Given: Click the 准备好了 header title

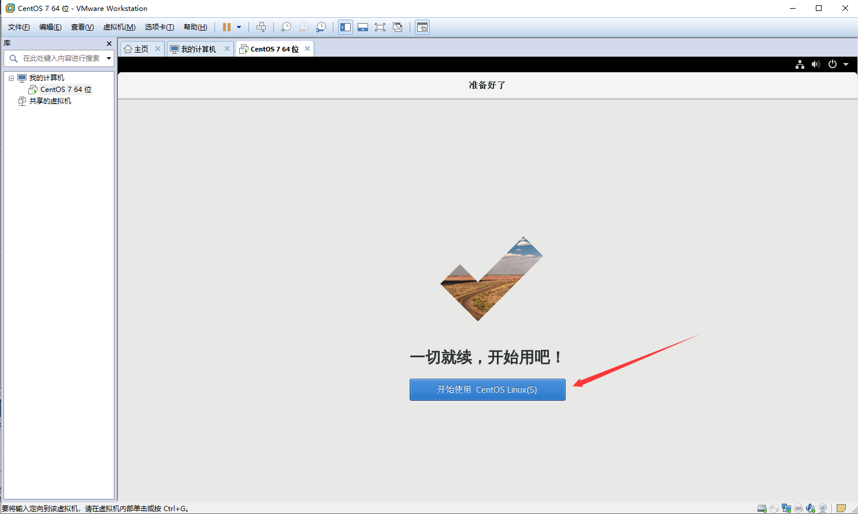Looking at the screenshot, I should point(487,85).
